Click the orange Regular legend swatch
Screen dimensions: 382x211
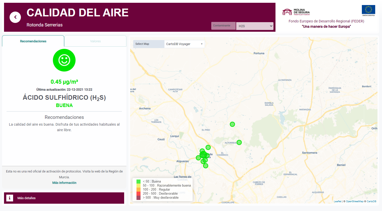(138, 189)
